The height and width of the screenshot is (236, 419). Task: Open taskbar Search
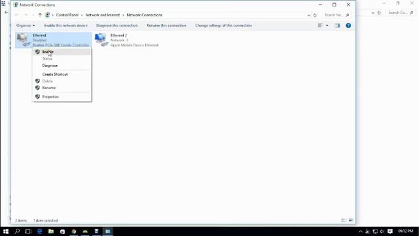click(x=17, y=231)
